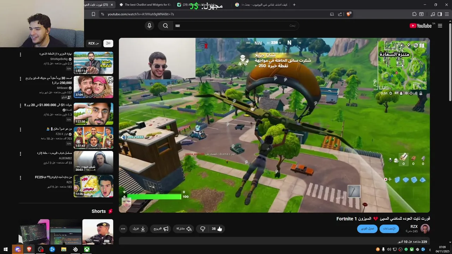This screenshot has height=254, width=452.
Task: Open options menu for the ALBOMB2 video
Action: coord(20,154)
